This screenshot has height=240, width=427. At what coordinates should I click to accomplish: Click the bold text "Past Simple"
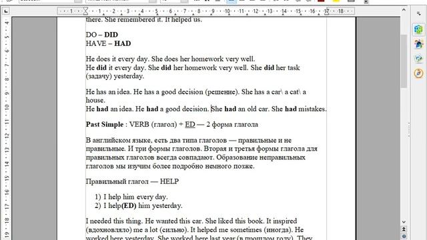(x=105, y=125)
